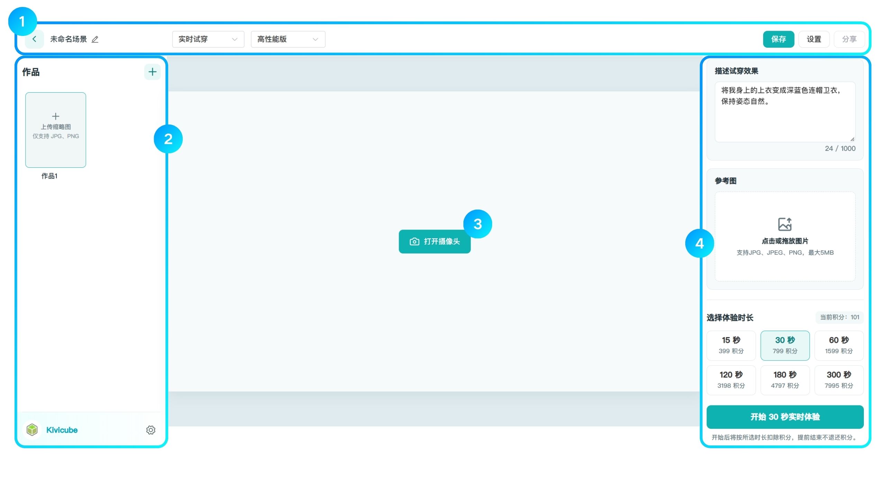886x498 pixels.
Task: Click the 未命名场景 title
Action: coord(69,39)
